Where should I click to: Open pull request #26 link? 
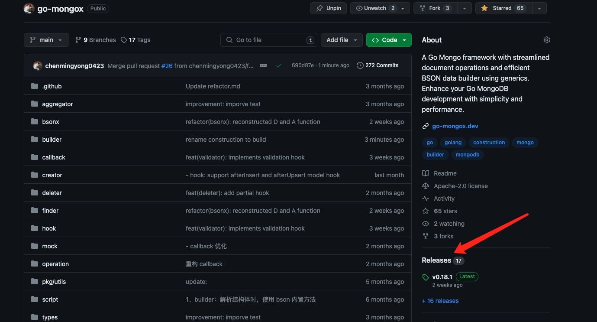[x=167, y=65]
